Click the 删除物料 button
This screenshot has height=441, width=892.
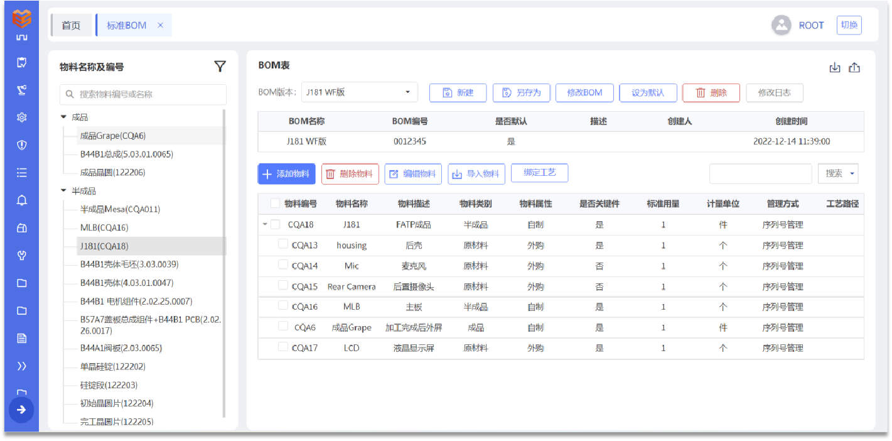click(350, 174)
